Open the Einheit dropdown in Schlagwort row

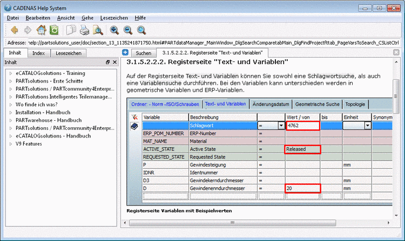point(368,126)
